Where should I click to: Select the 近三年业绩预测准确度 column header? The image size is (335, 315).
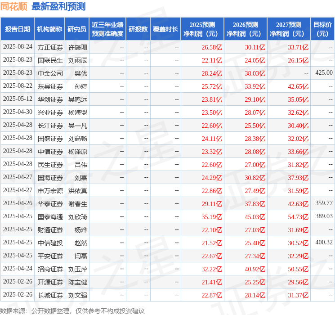point(107,29)
